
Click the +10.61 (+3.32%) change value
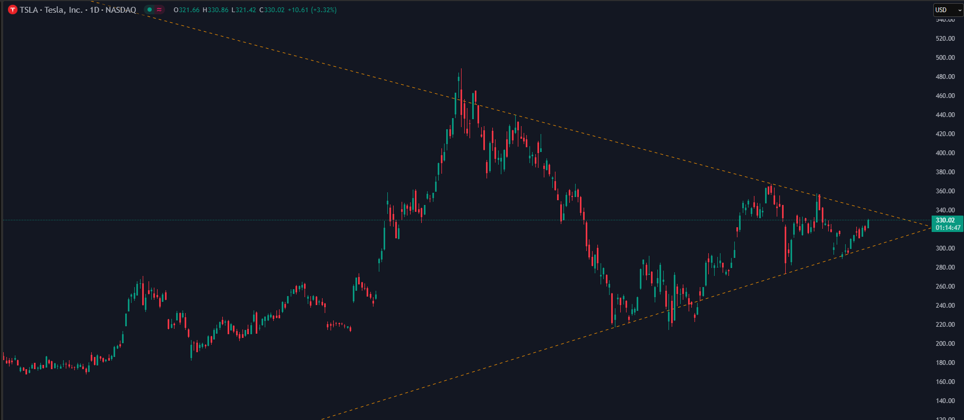point(312,10)
